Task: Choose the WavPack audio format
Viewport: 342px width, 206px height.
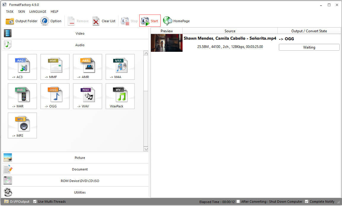Action: [x=120, y=96]
